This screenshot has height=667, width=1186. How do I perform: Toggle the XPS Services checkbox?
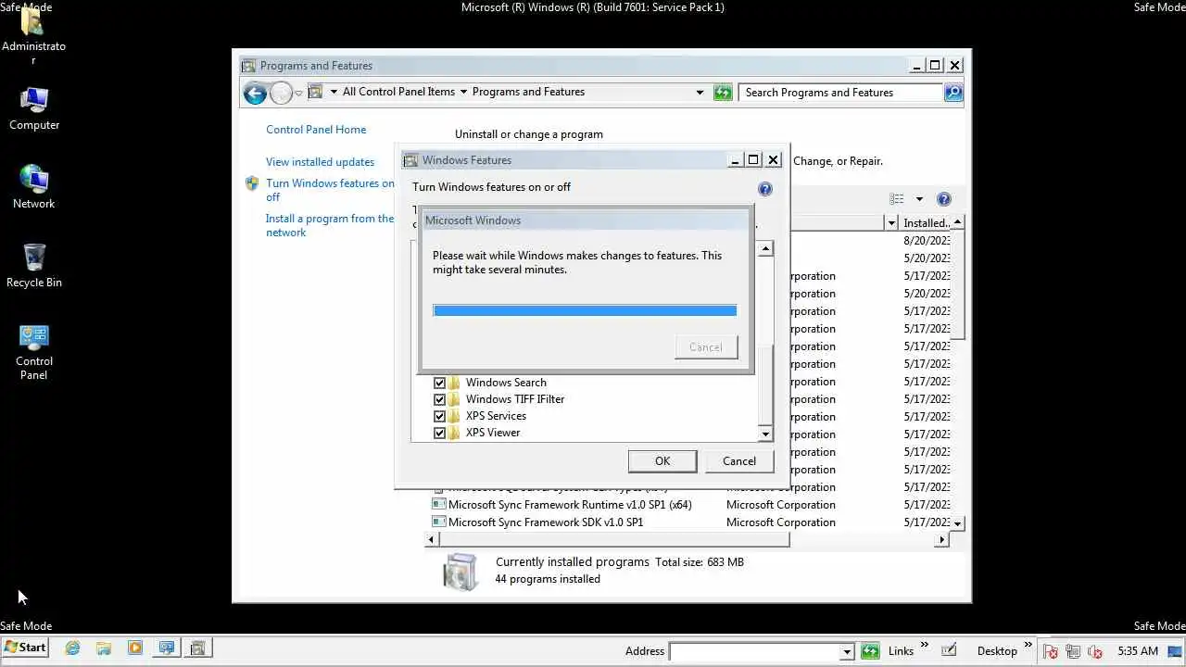tap(439, 416)
